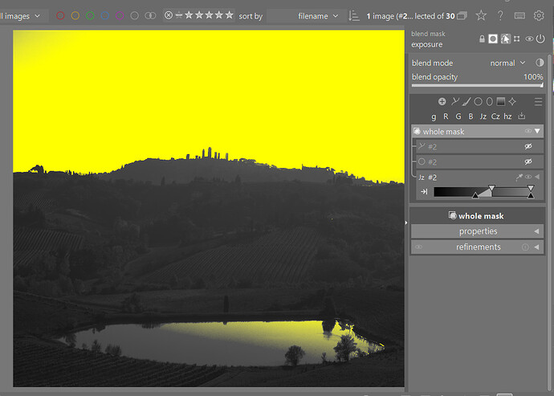Filter by blue color label

[x=105, y=15]
